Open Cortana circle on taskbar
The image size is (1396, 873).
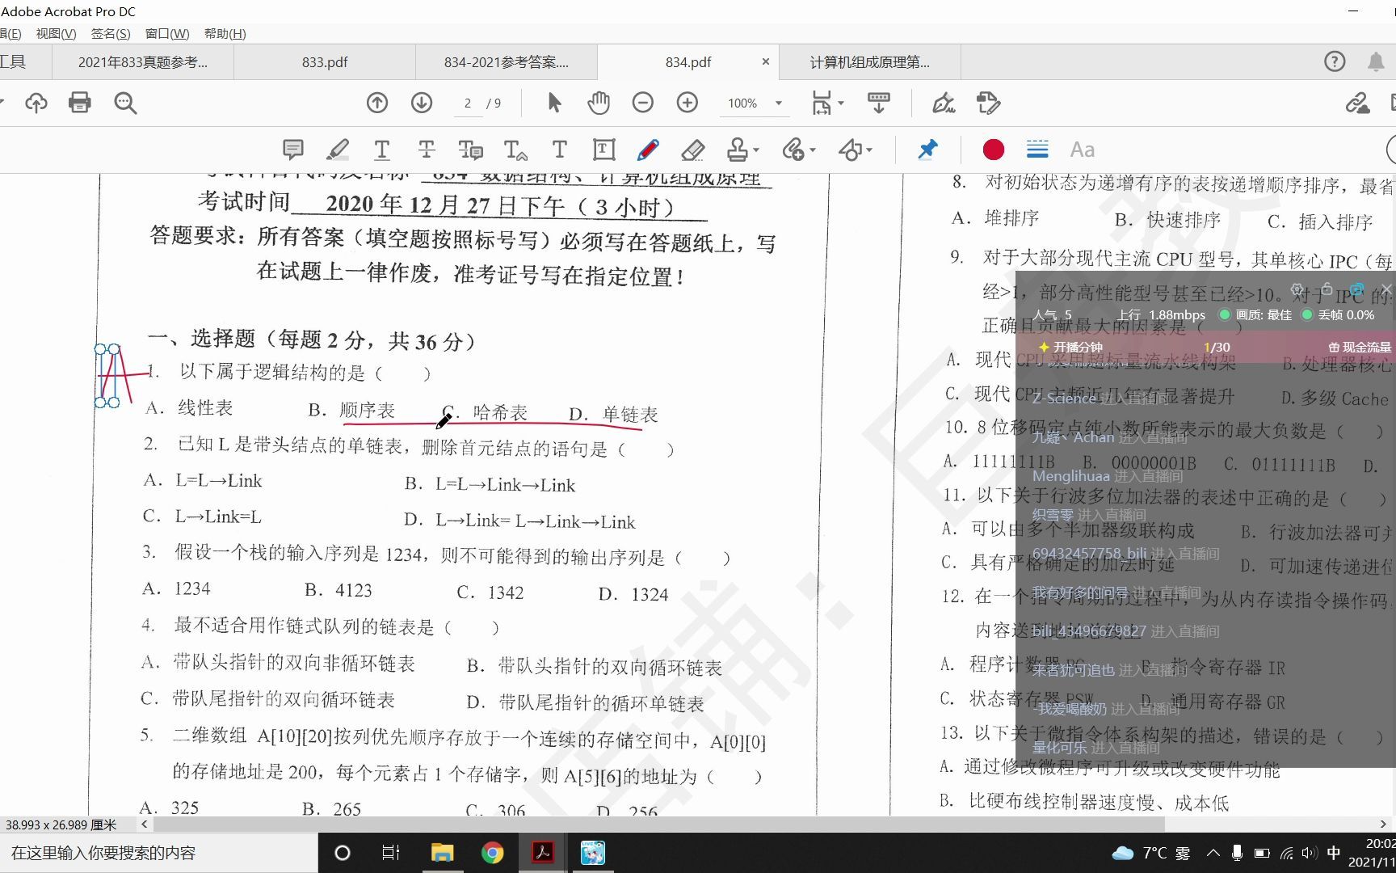pyautogui.click(x=343, y=853)
